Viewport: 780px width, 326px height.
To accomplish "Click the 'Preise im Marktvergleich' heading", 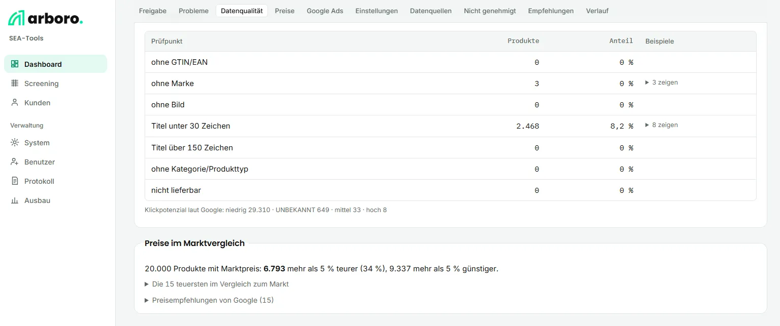I will click(194, 243).
